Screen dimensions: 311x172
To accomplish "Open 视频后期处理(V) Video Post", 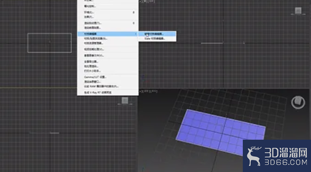I will [108, 49].
